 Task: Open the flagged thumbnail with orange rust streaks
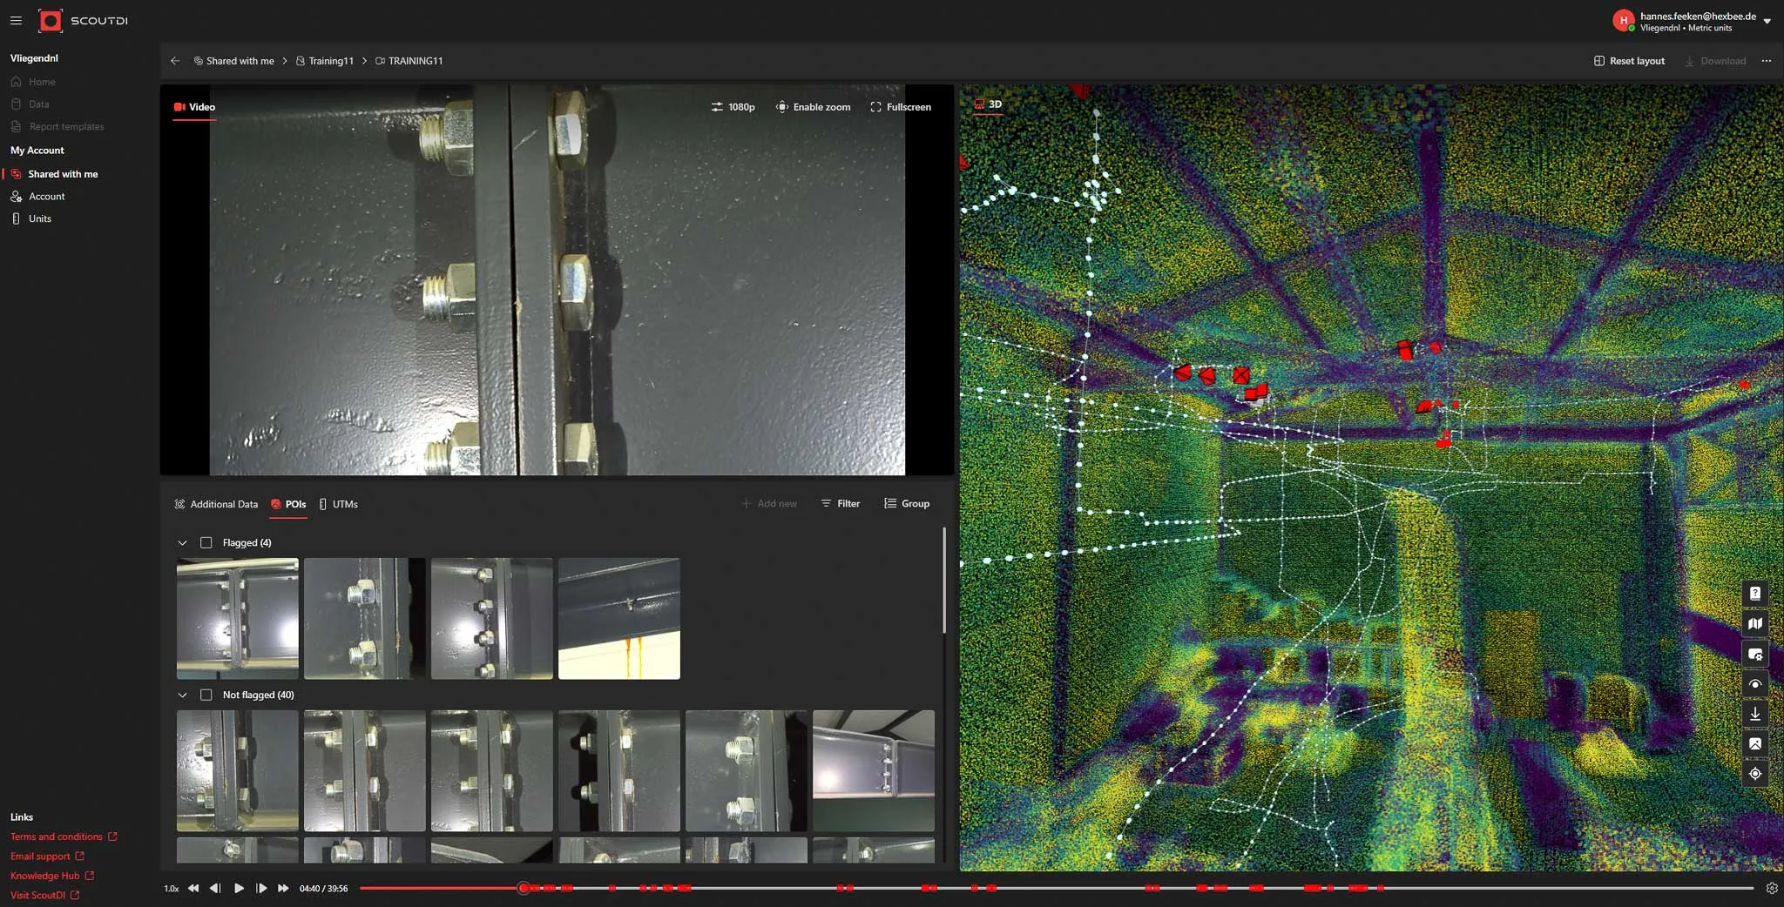point(619,619)
